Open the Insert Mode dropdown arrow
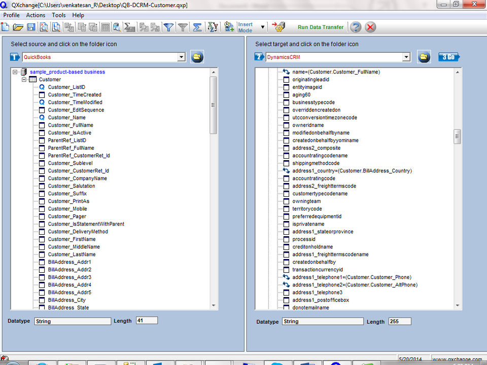 263,27
